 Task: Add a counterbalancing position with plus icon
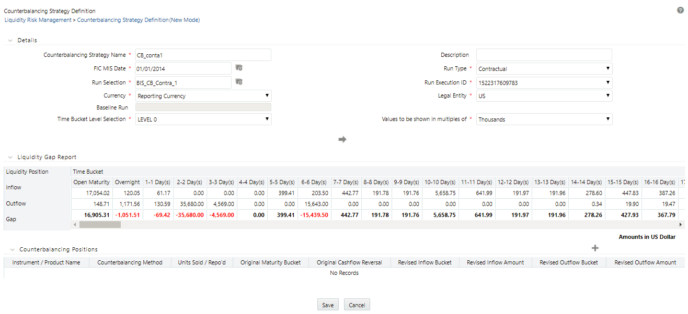[x=594, y=248]
